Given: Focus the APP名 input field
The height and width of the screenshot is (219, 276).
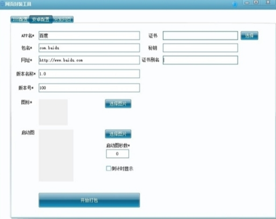Looking at the screenshot, I should tap(89, 35).
